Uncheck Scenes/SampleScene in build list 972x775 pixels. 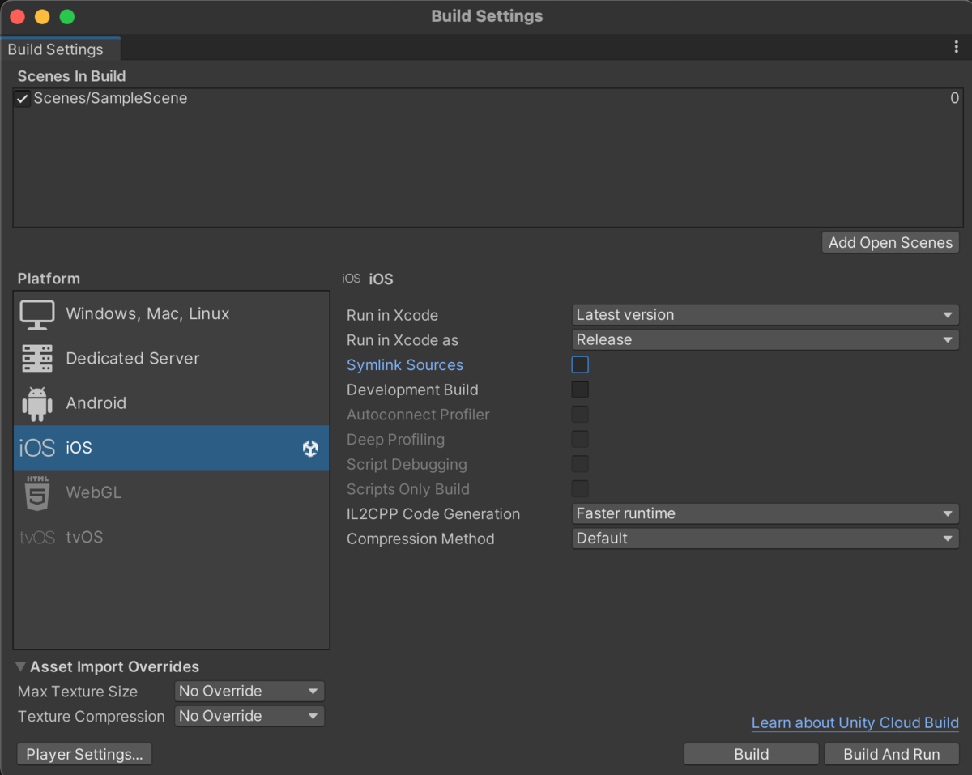pos(23,99)
